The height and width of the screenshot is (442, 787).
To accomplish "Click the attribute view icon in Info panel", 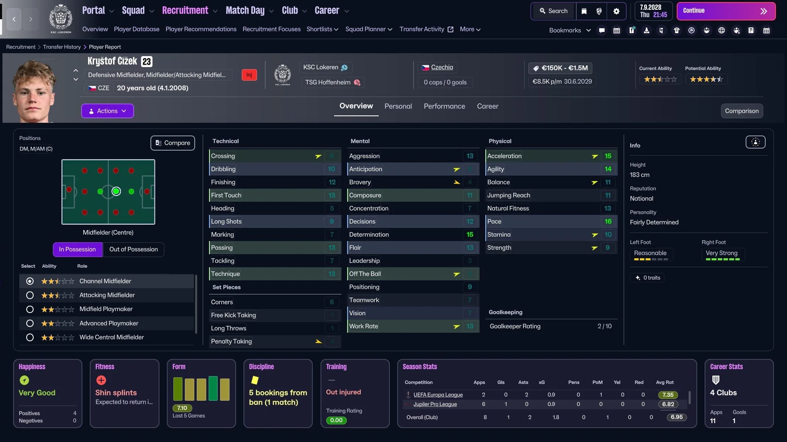I will pyautogui.click(x=755, y=142).
